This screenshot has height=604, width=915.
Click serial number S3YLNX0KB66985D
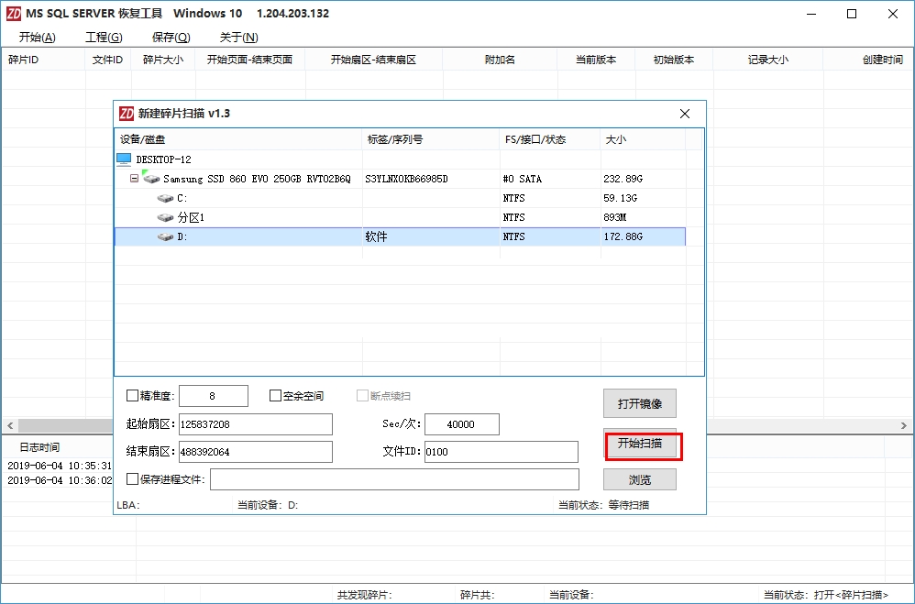[406, 179]
